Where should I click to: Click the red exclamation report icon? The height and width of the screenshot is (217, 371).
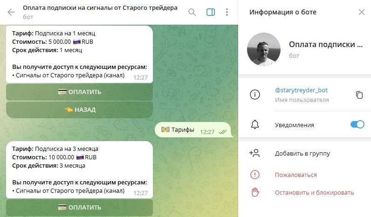click(255, 175)
